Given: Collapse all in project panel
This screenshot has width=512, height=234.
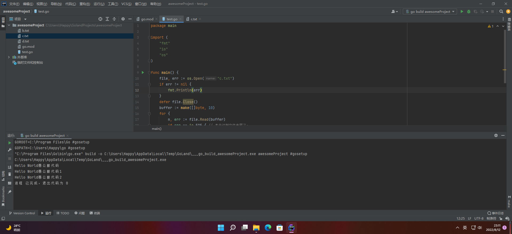Looking at the screenshot, I should coord(114,19).
